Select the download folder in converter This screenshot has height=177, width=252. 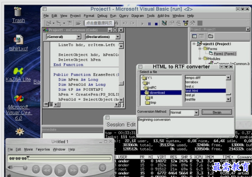point(161,93)
